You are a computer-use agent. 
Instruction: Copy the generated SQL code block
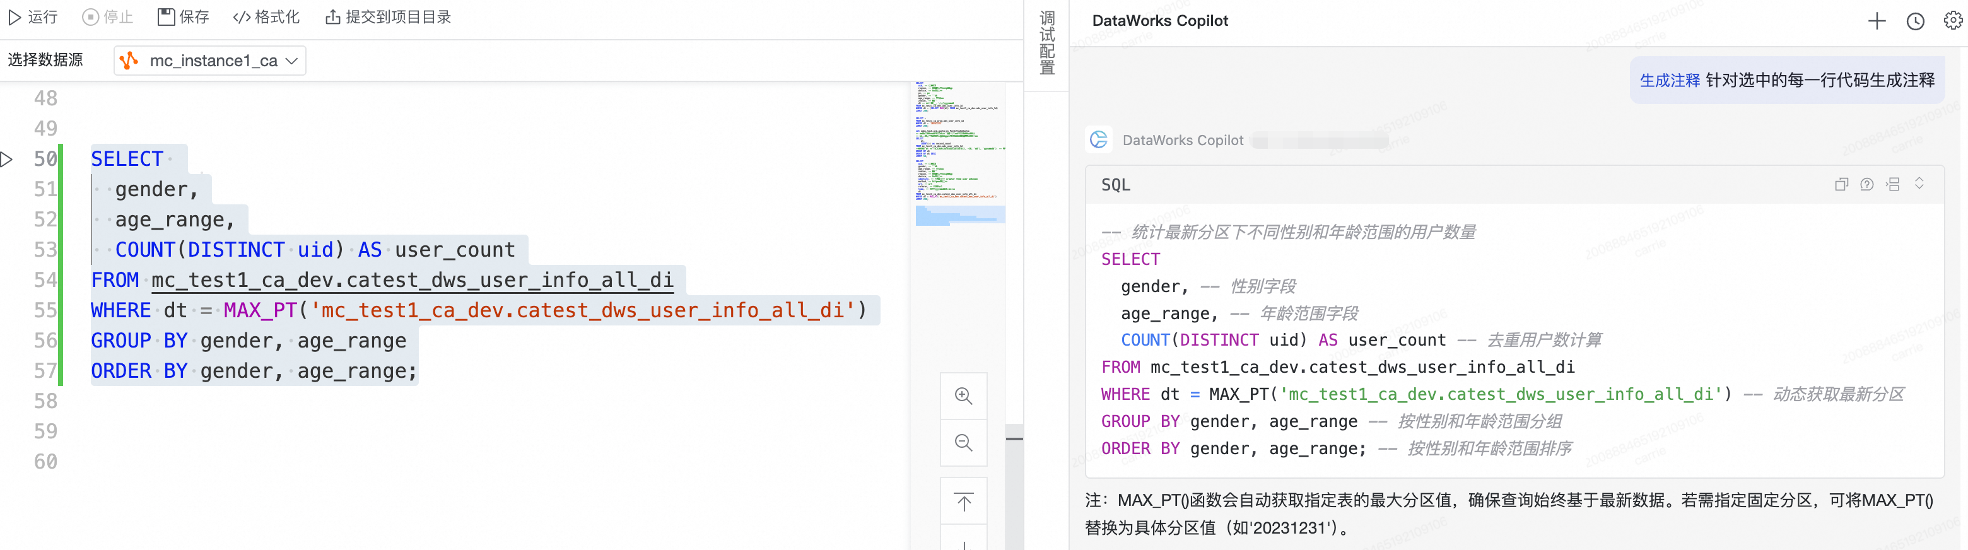click(1841, 184)
